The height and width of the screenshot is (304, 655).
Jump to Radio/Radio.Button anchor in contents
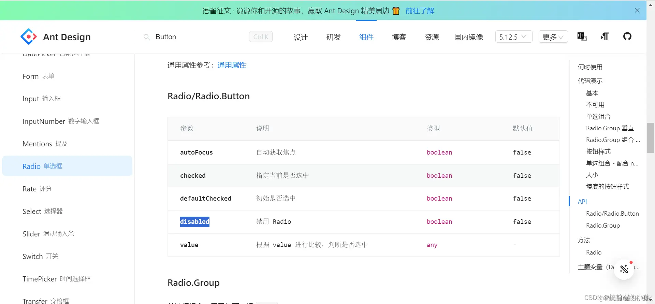tap(612, 213)
